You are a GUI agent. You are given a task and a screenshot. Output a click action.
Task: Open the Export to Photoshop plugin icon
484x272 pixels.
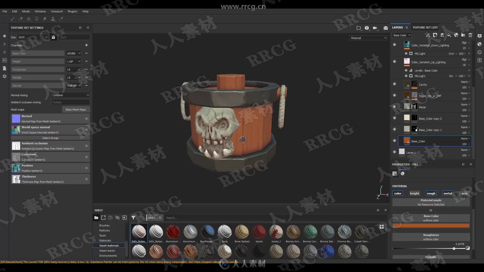click(x=5, y=60)
